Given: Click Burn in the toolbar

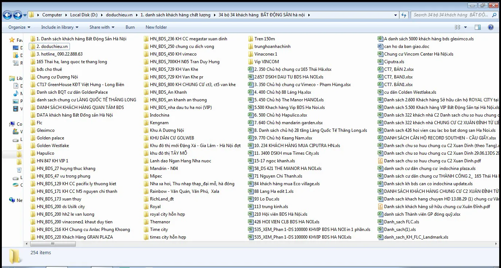Looking at the screenshot, I should 130,27.
